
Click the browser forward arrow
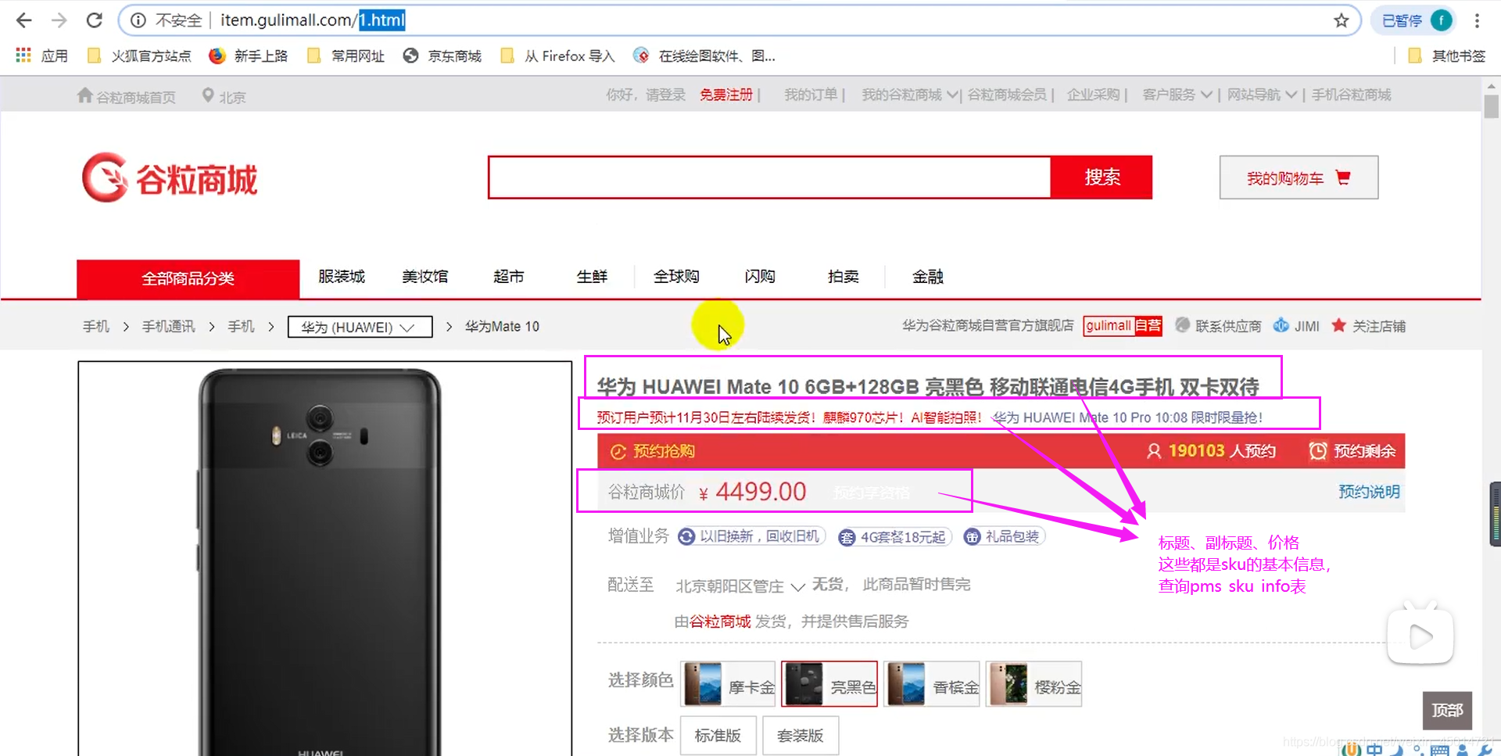coord(59,20)
